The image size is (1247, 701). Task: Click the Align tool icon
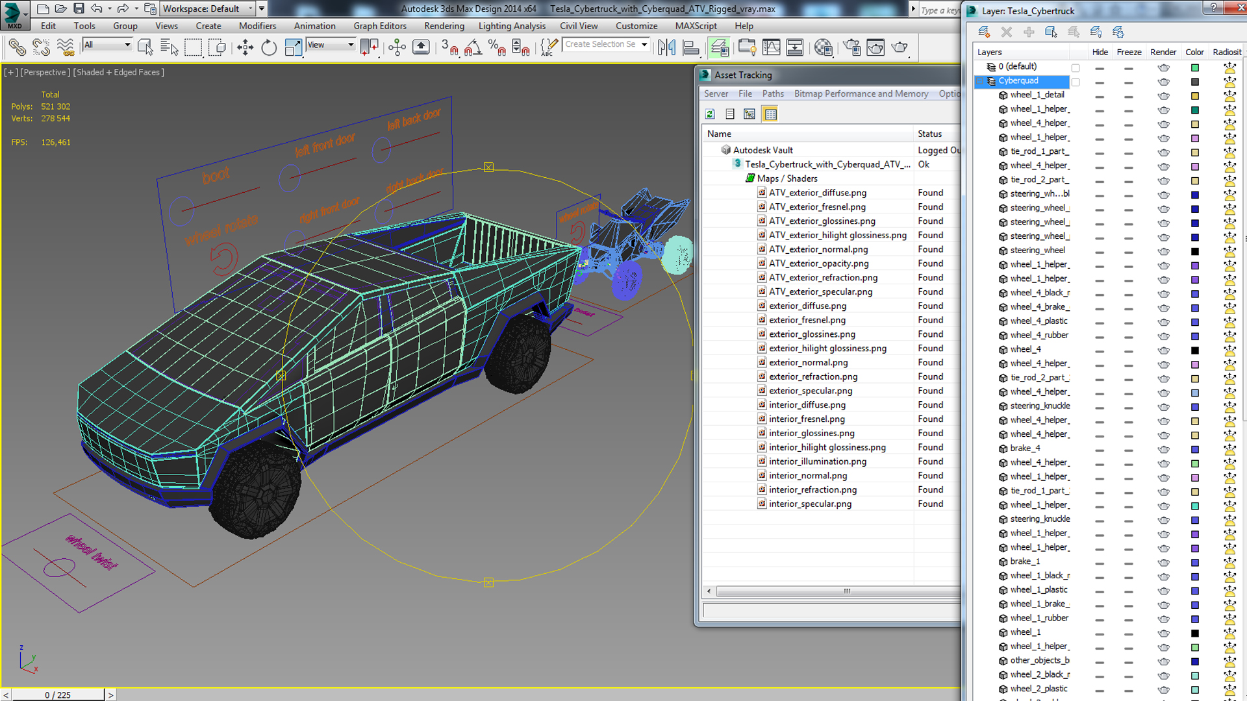click(x=691, y=47)
